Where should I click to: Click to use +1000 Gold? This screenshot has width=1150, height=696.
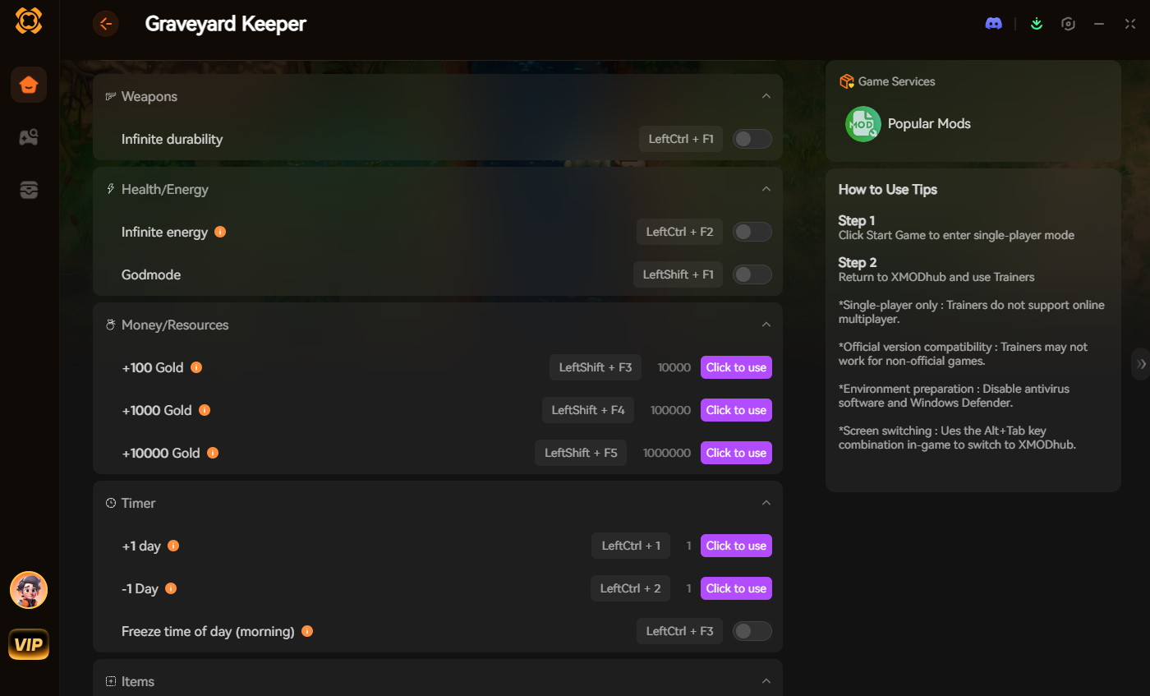[736, 409]
